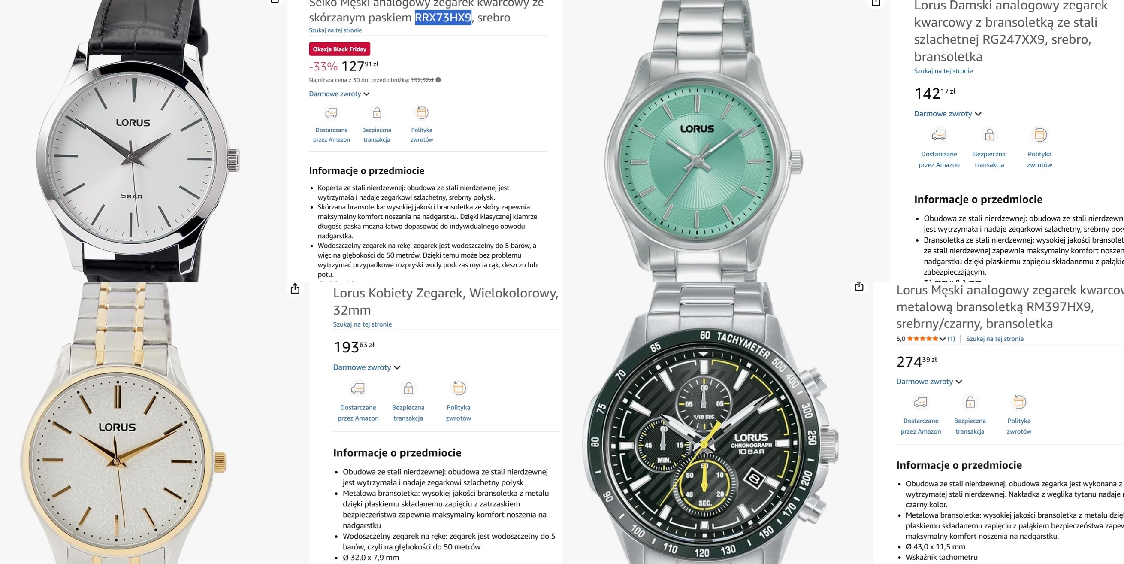Screen dimensions: 1124x564
Task: Click the share icon on the two-tone watch image
Action: click(296, 288)
